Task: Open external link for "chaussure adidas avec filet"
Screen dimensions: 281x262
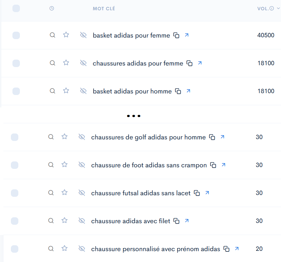Action: pyautogui.click(x=187, y=221)
